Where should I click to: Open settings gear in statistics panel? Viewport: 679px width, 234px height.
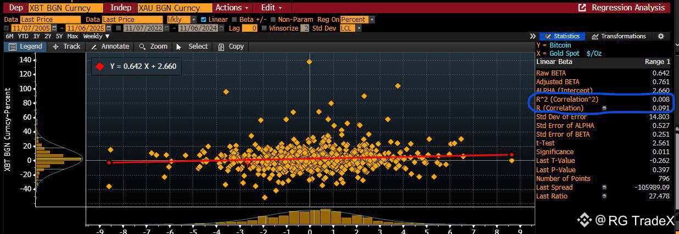tap(661, 36)
